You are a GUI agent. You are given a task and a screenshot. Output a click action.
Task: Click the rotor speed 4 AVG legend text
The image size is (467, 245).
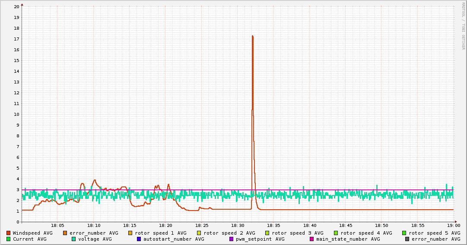point(366,233)
